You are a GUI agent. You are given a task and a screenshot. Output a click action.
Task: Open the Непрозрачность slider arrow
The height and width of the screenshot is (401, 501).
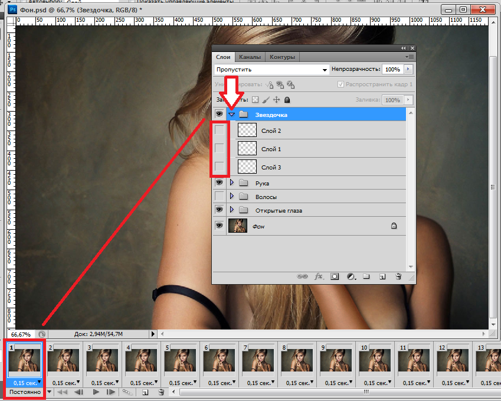click(408, 69)
